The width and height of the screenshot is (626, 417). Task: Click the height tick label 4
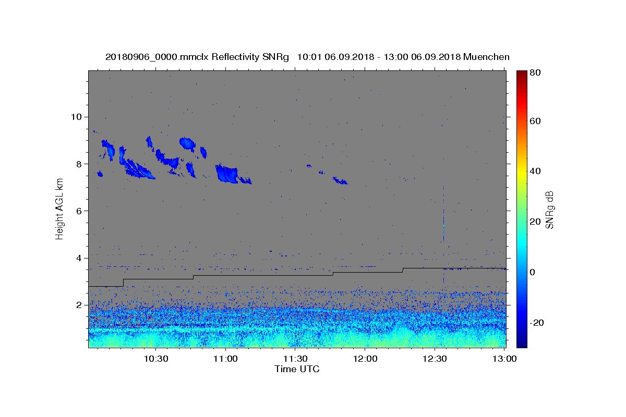click(79, 258)
